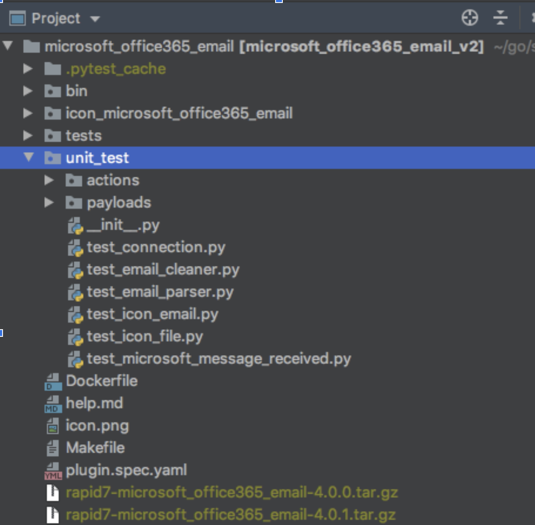Click the help.md markdown file icon
Image resolution: width=535 pixels, height=525 pixels.
[x=53, y=404]
